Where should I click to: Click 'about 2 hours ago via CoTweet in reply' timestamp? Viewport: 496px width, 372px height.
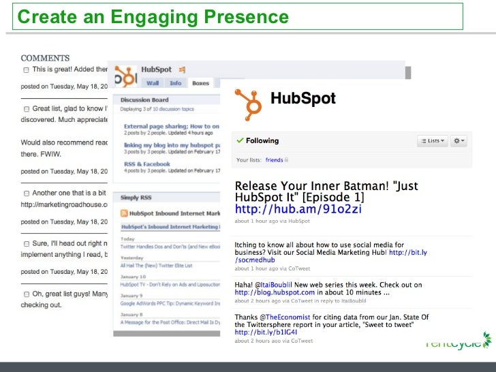coord(300,301)
